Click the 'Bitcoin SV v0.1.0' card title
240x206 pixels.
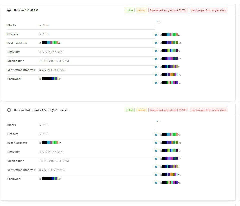coord(26,10)
